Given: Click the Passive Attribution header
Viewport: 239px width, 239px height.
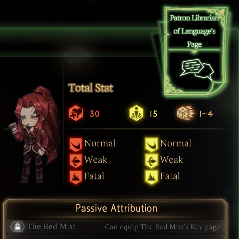Looking at the screenshot, I should coord(117,208).
